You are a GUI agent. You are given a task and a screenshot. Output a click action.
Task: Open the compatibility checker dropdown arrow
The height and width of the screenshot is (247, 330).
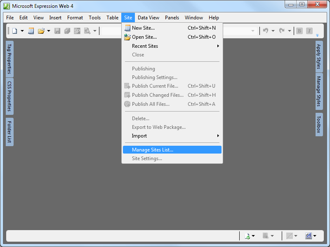click(253, 236)
